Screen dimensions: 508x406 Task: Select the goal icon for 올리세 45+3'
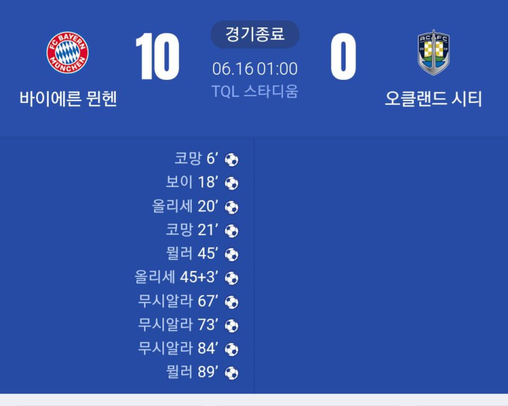pos(231,278)
